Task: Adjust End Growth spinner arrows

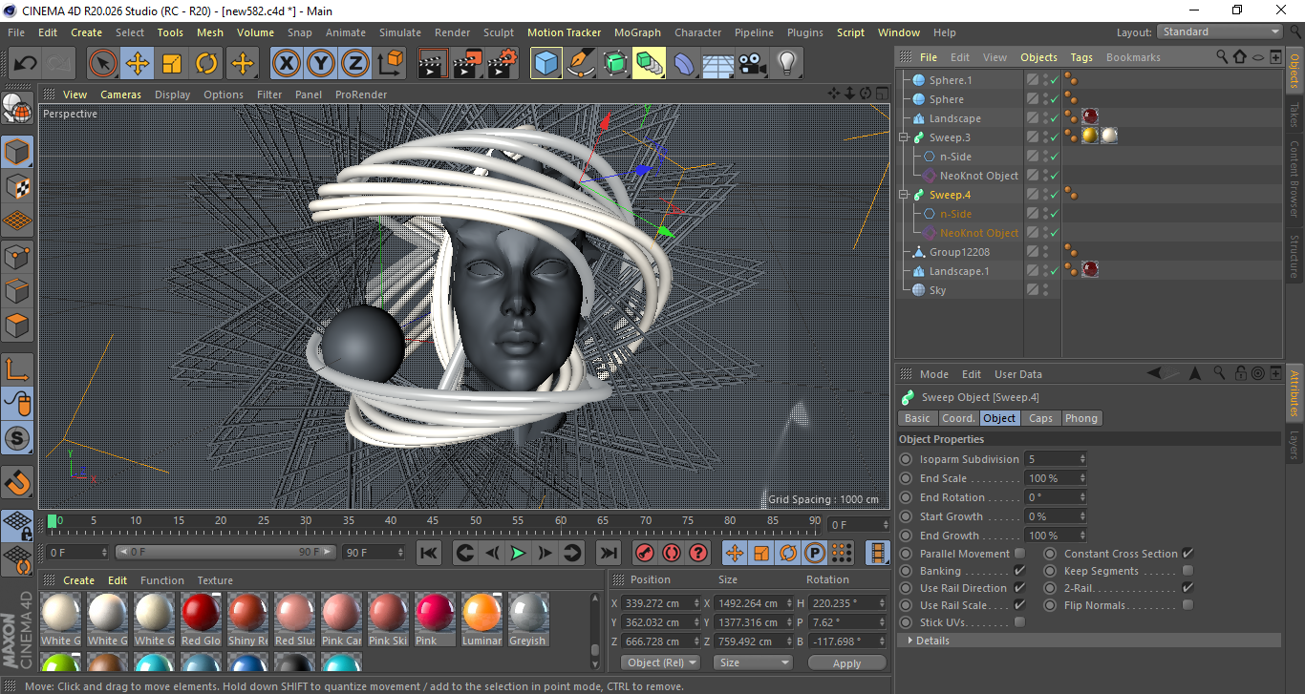Action: tap(1082, 536)
